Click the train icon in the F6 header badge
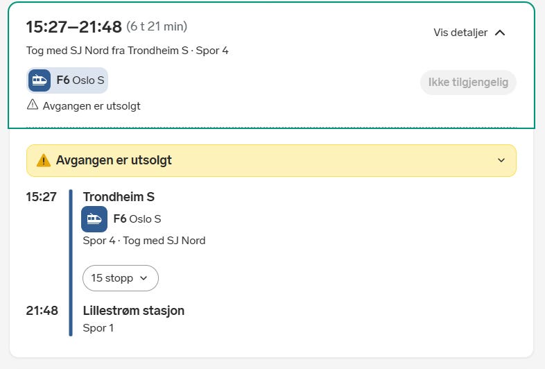This screenshot has height=369, width=545. [x=40, y=80]
